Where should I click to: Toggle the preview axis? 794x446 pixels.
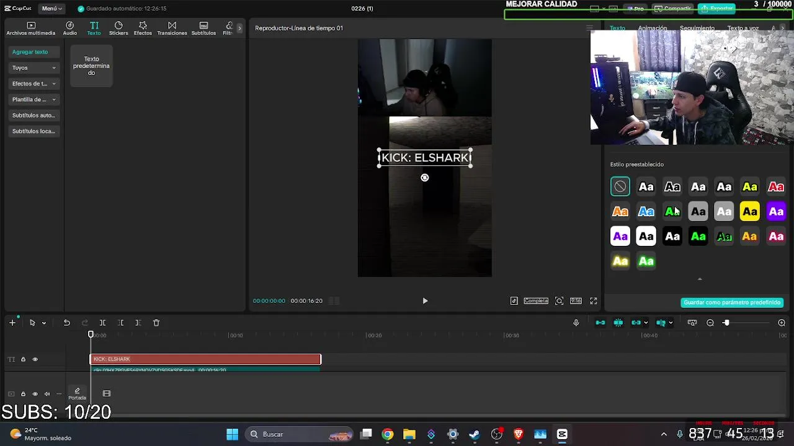[661, 323]
